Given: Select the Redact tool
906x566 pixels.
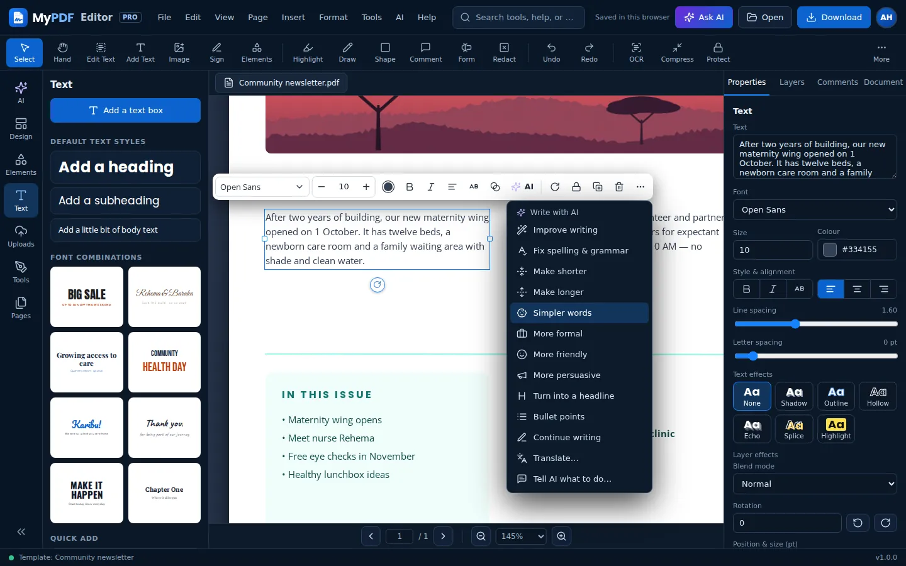Looking at the screenshot, I should (x=504, y=52).
